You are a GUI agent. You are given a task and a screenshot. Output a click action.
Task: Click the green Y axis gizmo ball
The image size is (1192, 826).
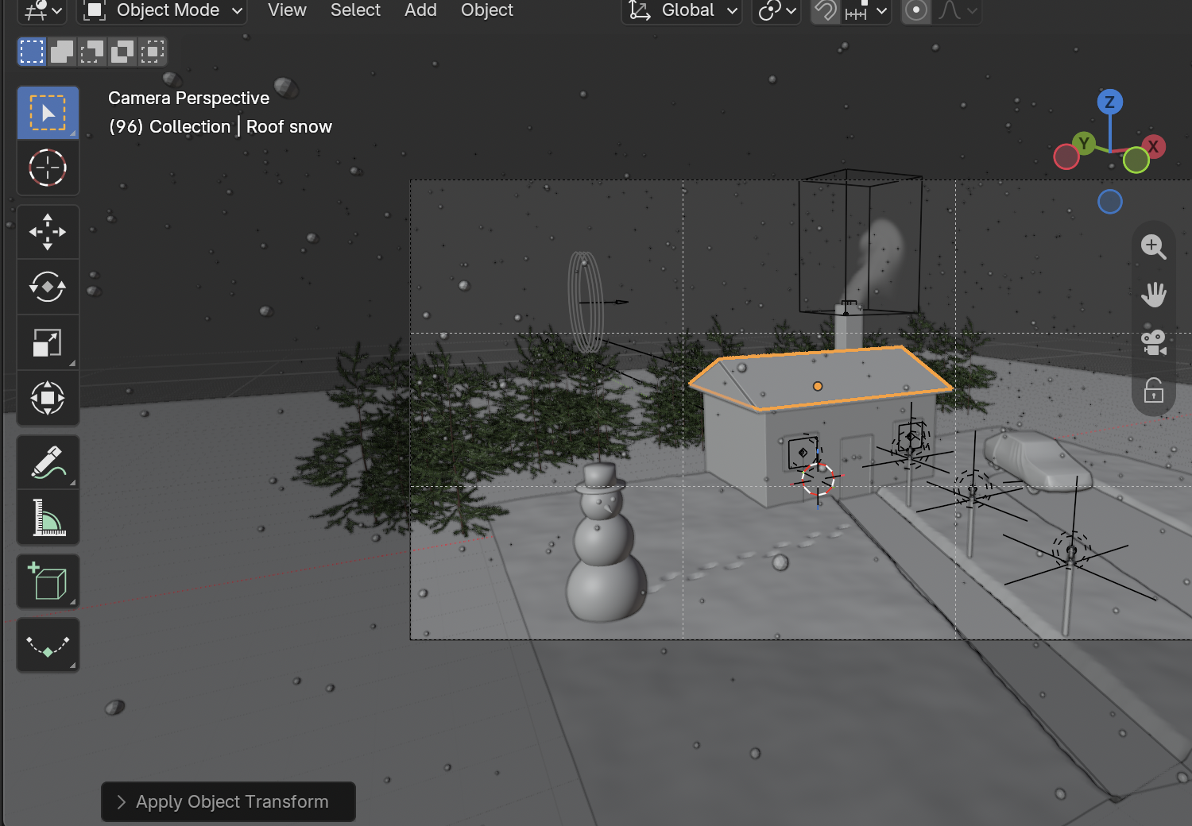[x=1084, y=144]
